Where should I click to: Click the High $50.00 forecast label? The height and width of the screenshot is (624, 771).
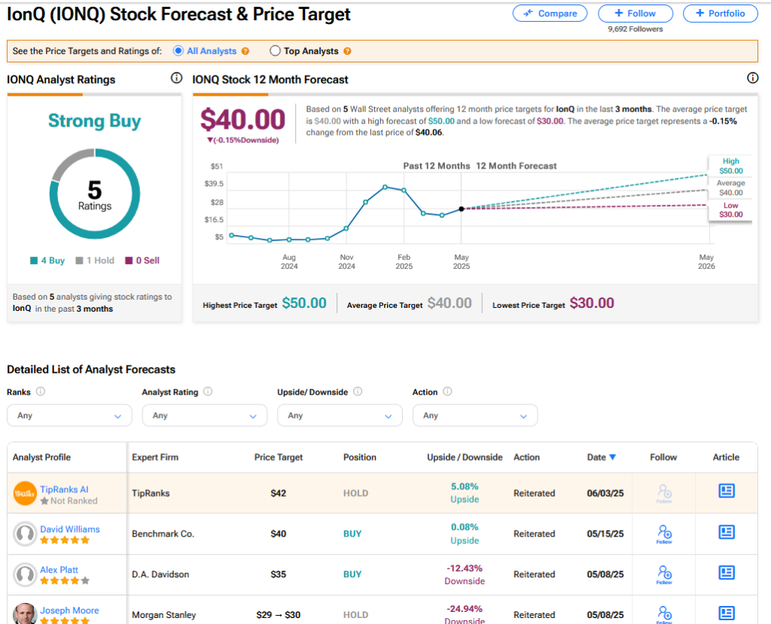pos(730,166)
